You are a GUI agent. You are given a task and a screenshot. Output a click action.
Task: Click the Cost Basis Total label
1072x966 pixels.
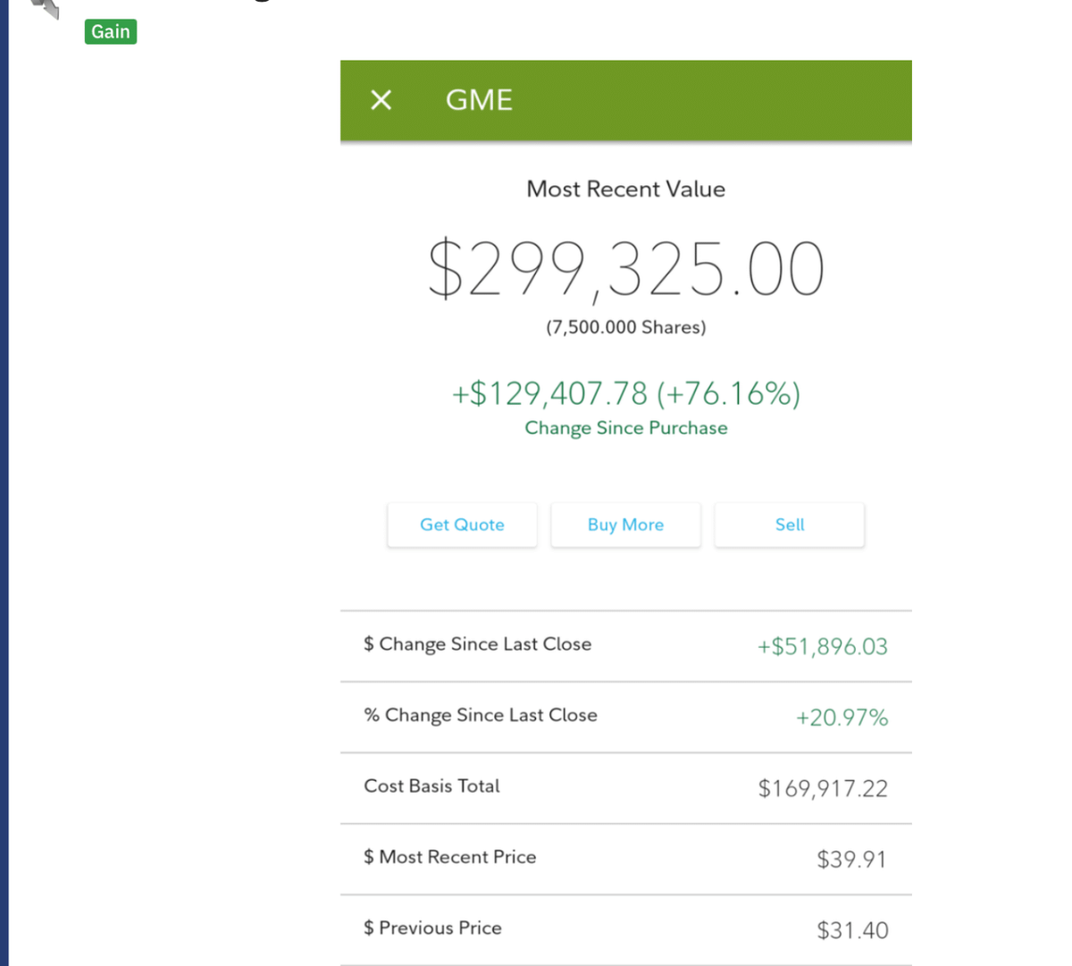coord(431,786)
